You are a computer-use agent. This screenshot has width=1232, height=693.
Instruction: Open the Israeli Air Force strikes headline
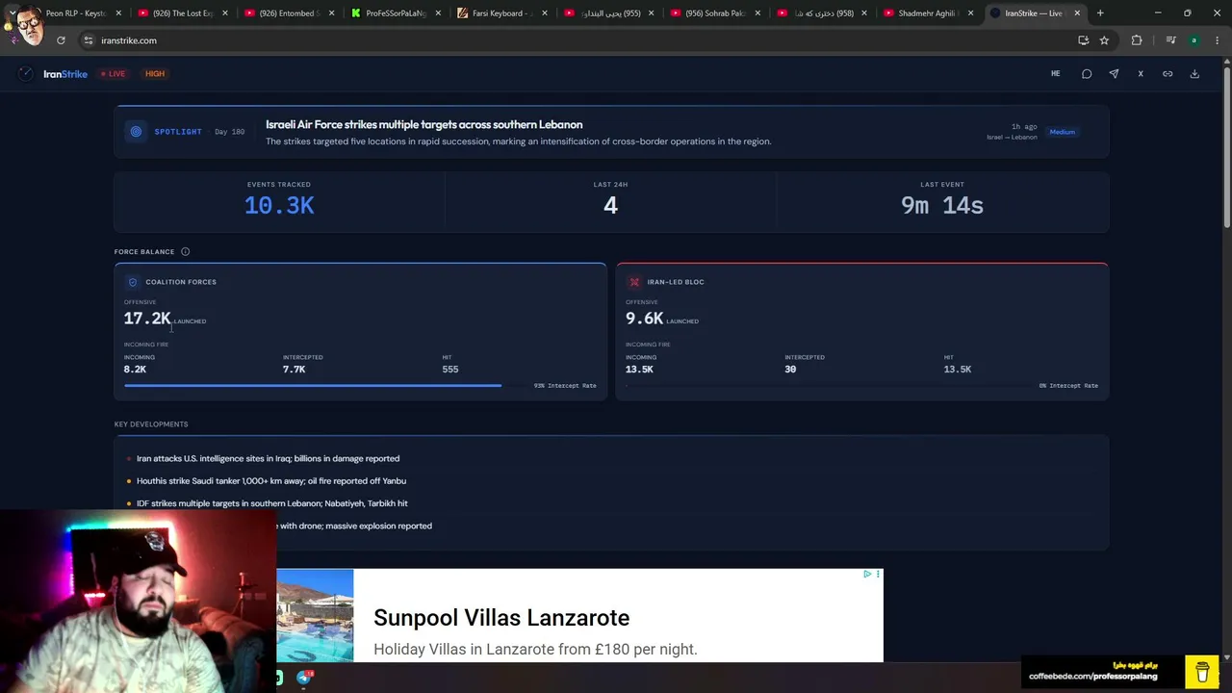pos(423,124)
